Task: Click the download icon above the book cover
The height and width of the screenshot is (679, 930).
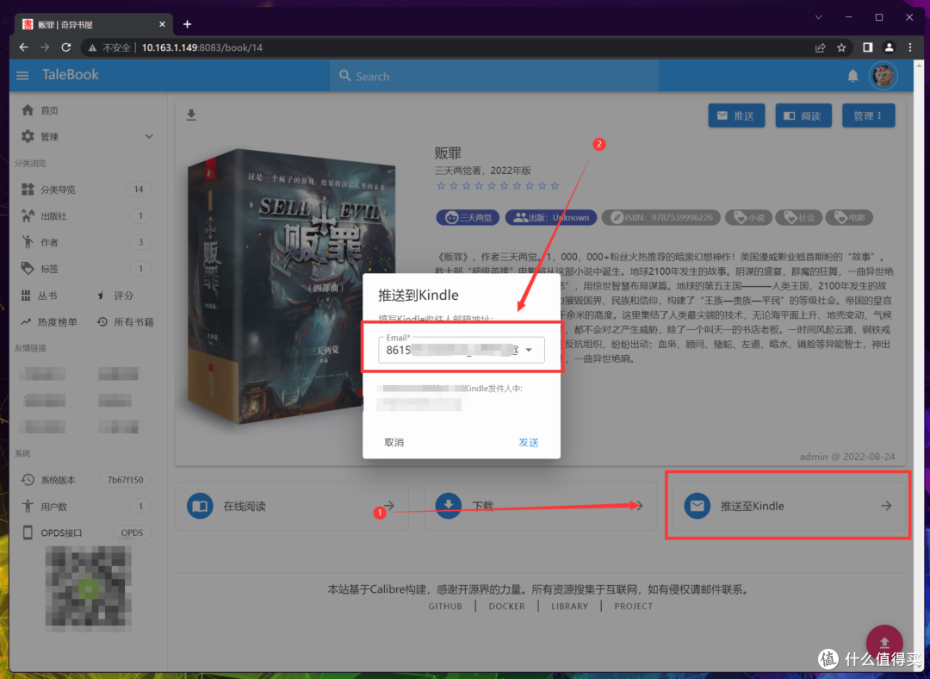Action: (x=191, y=113)
